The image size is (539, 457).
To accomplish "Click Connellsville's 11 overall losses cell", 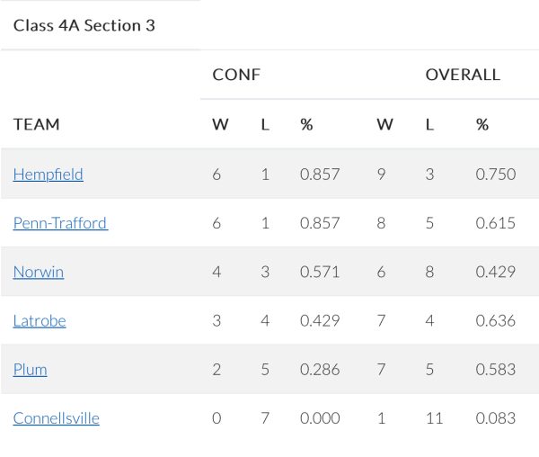I will 433,418.
